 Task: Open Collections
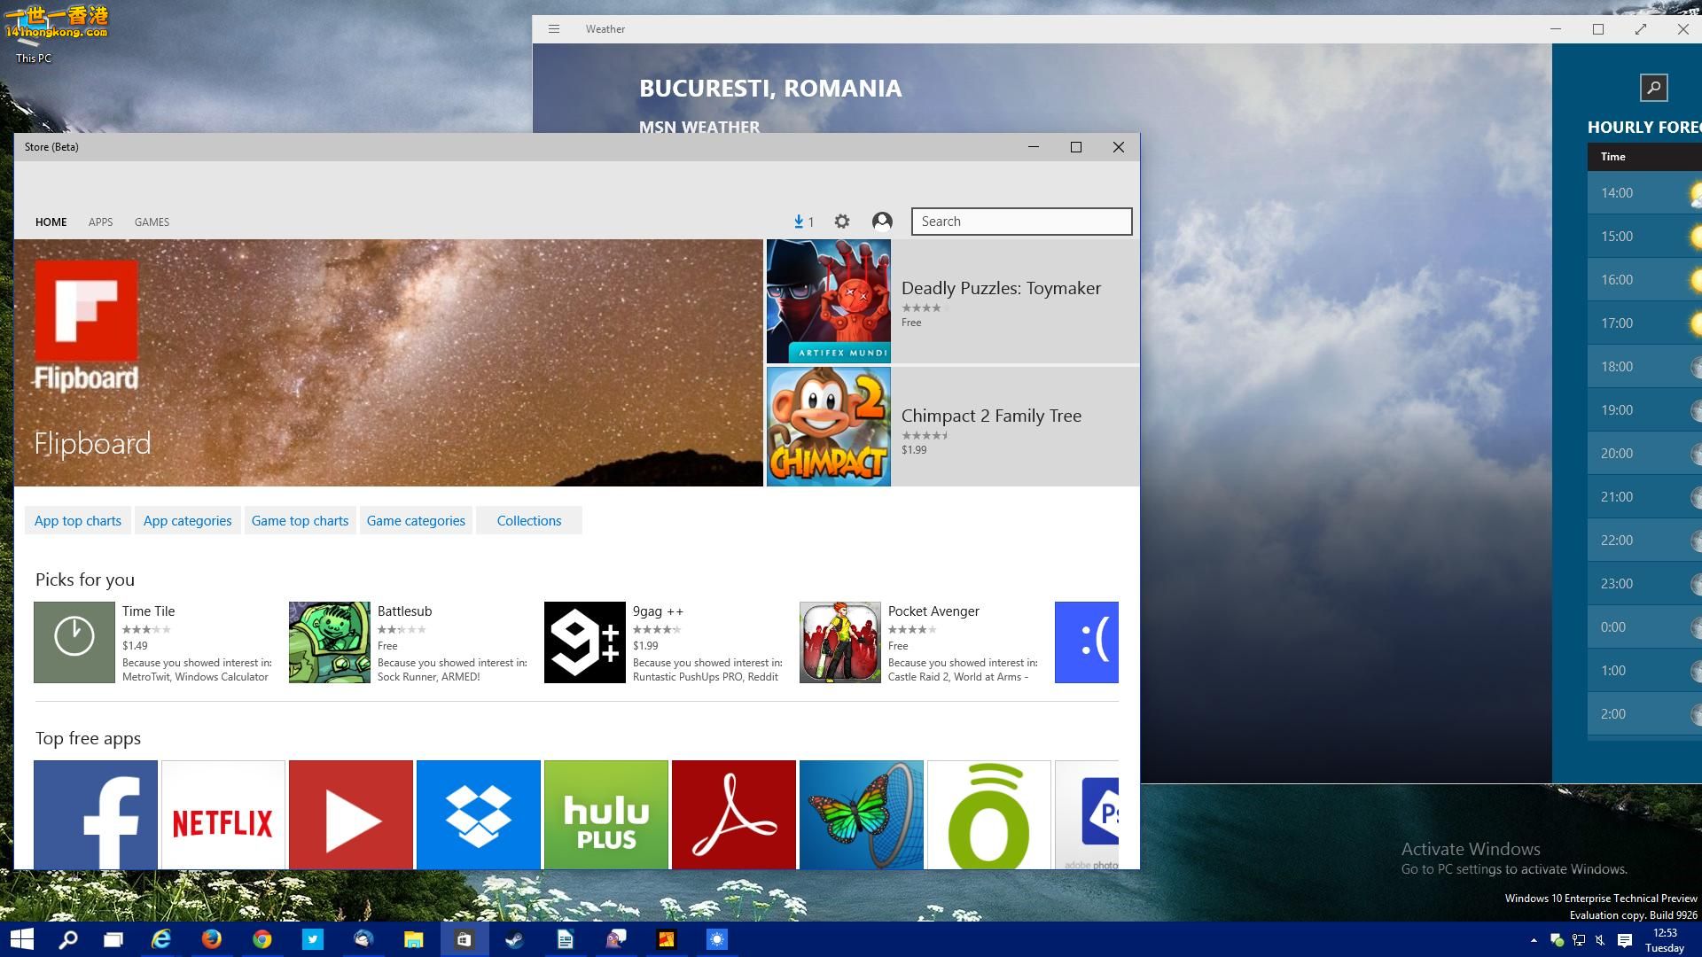[529, 521]
